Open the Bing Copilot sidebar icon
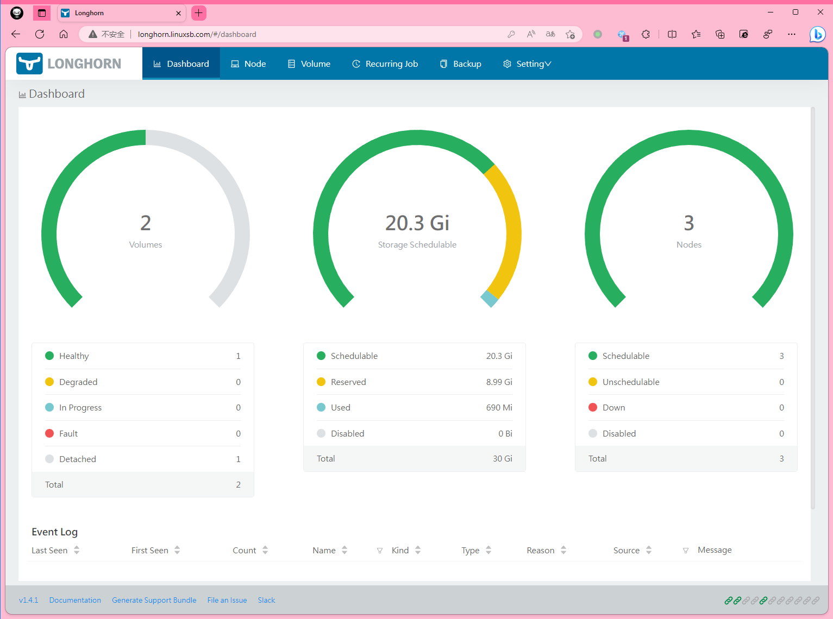 (817, 34)
